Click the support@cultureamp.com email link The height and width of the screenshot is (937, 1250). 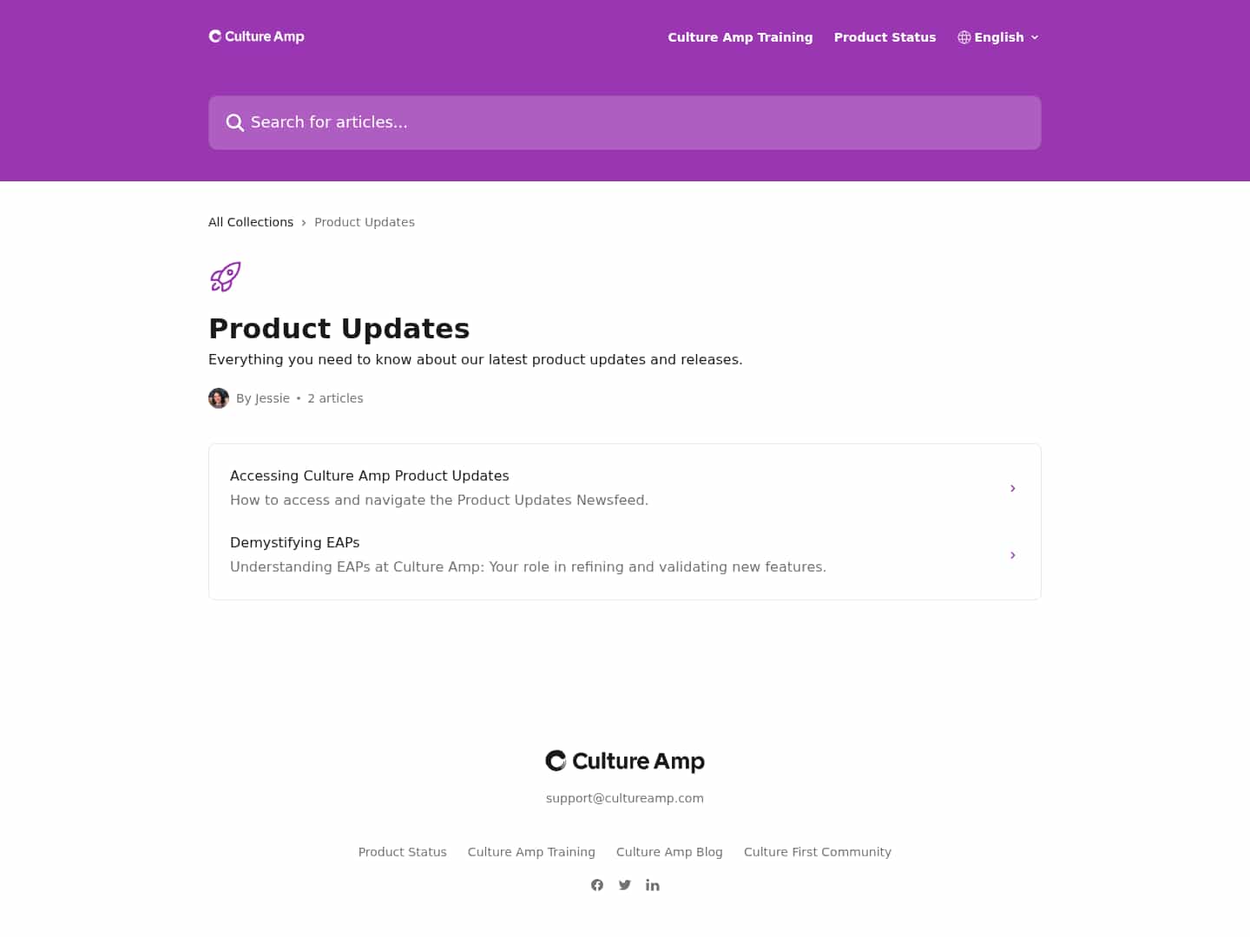(x=625, y=798)
